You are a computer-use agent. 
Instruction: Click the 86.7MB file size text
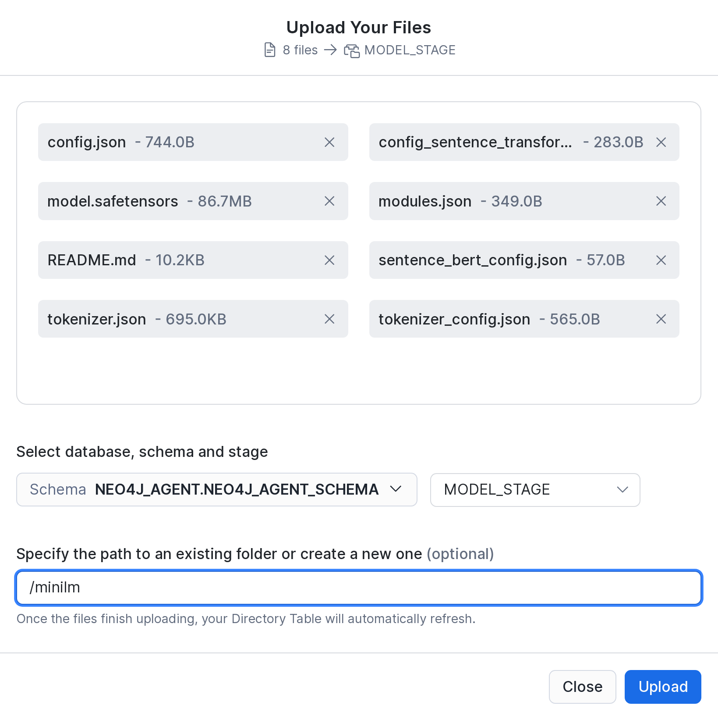225,201
